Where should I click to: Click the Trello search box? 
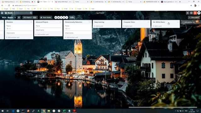tap(23, 13)
